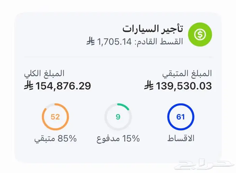Click the green arc on paid ring
Viewport: 236px width, 173px height.
(x=125, y=107)
